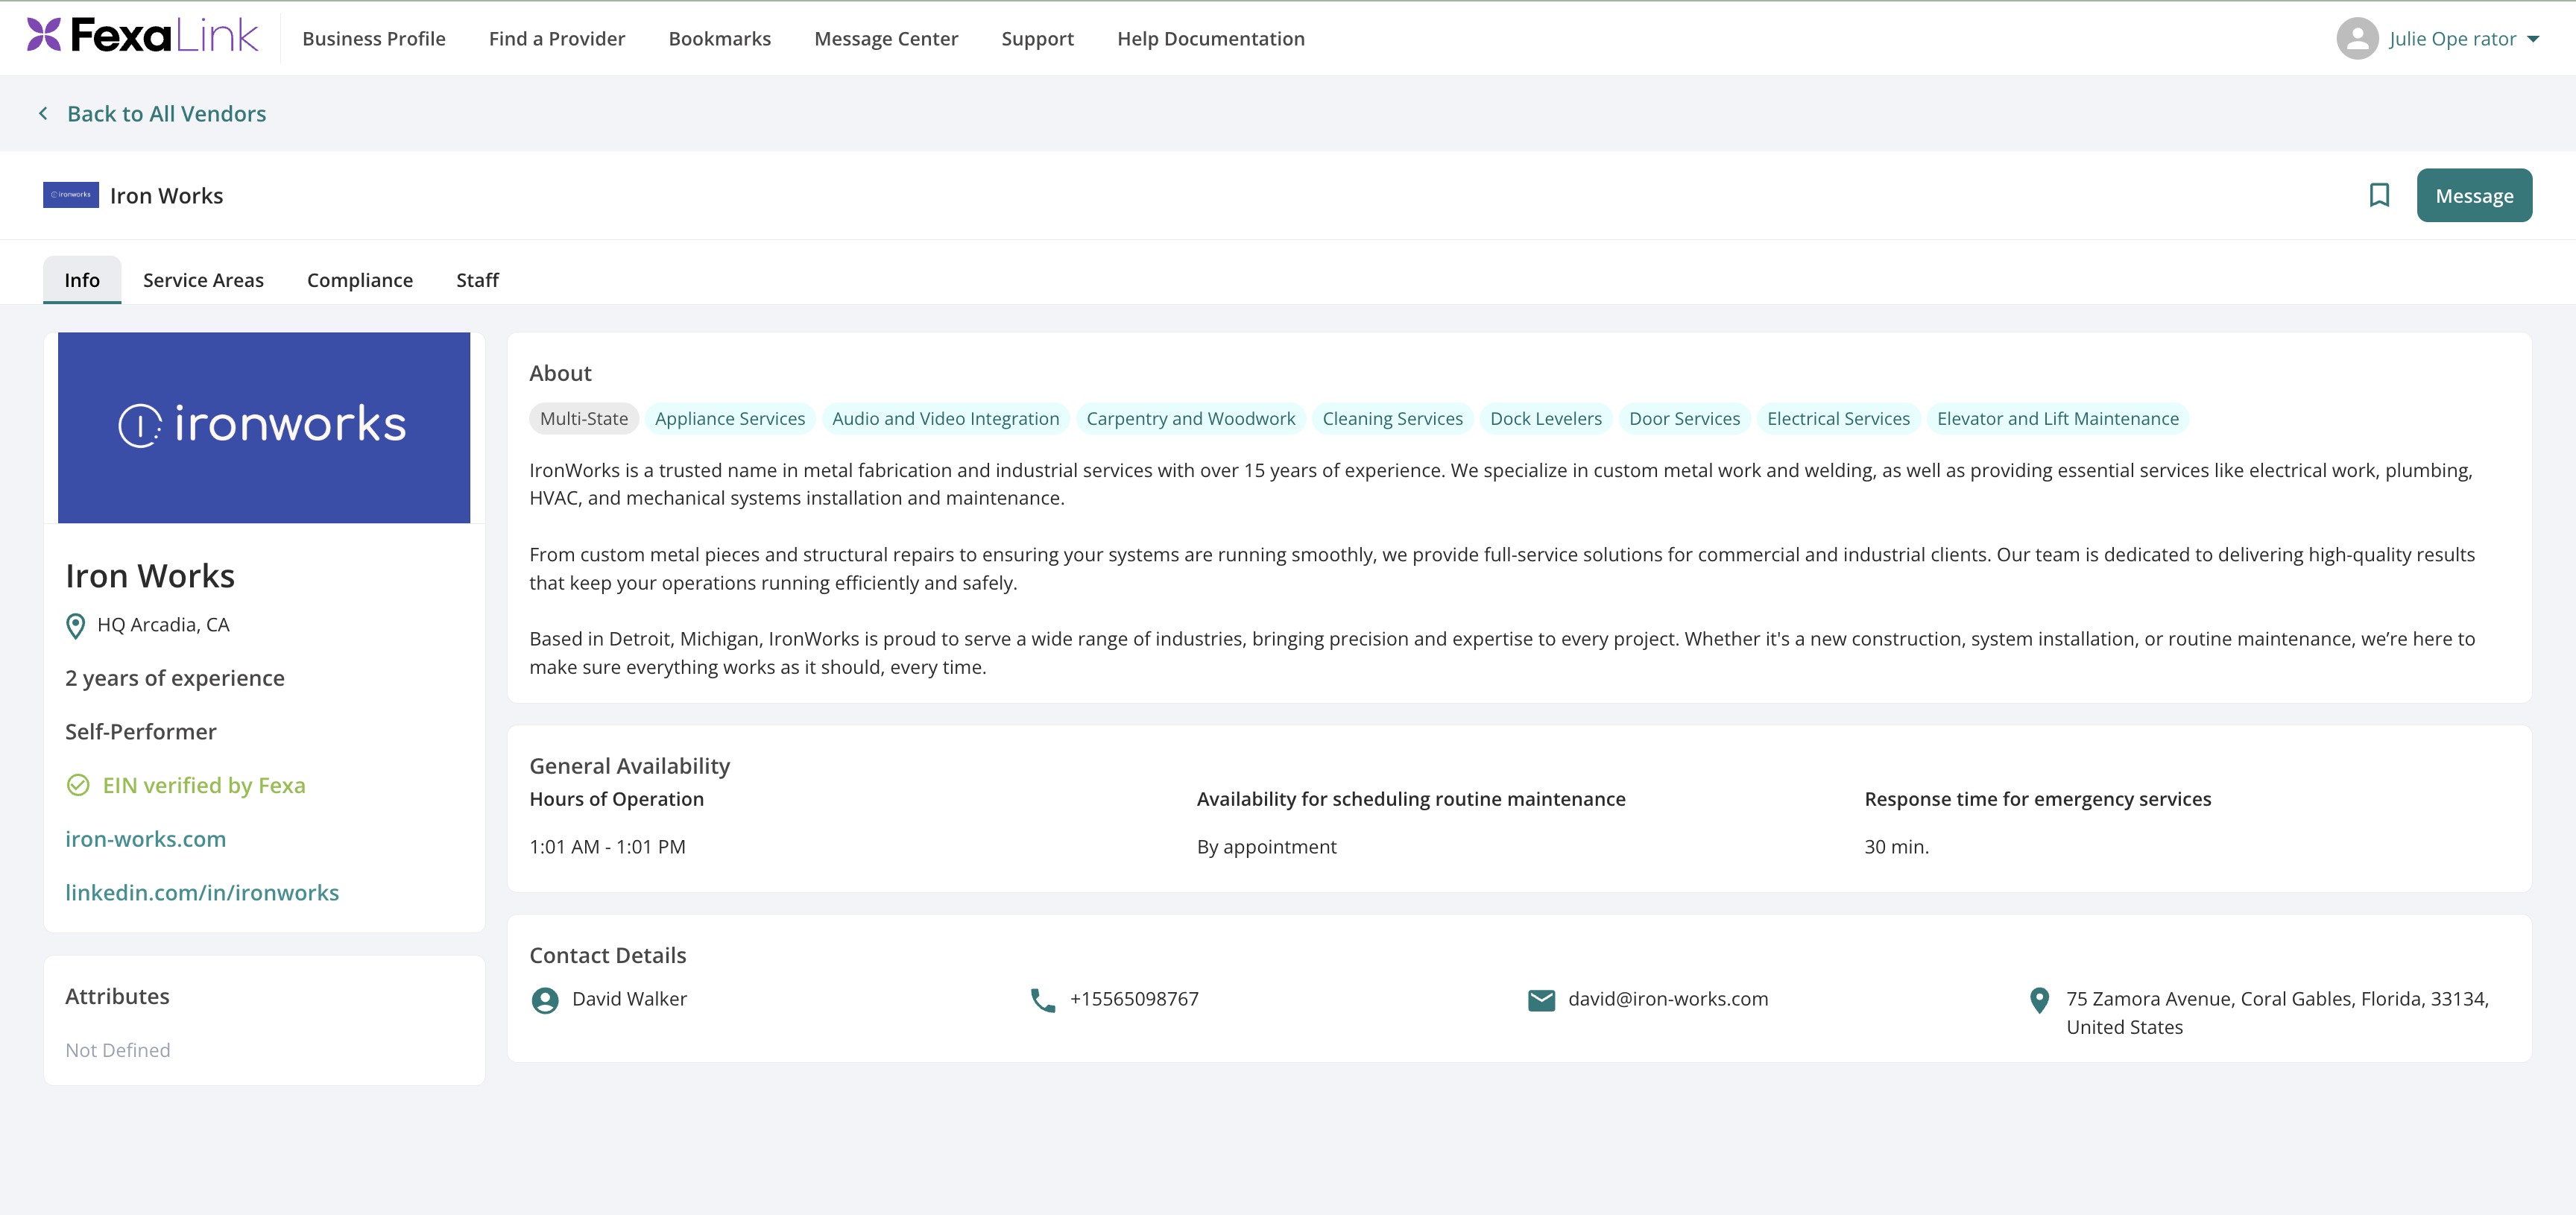The height and width of the screenshot is (1215, 2576).
Task: Open the Julie Operator account dropdown
Action: click(x=2533, y=39)
